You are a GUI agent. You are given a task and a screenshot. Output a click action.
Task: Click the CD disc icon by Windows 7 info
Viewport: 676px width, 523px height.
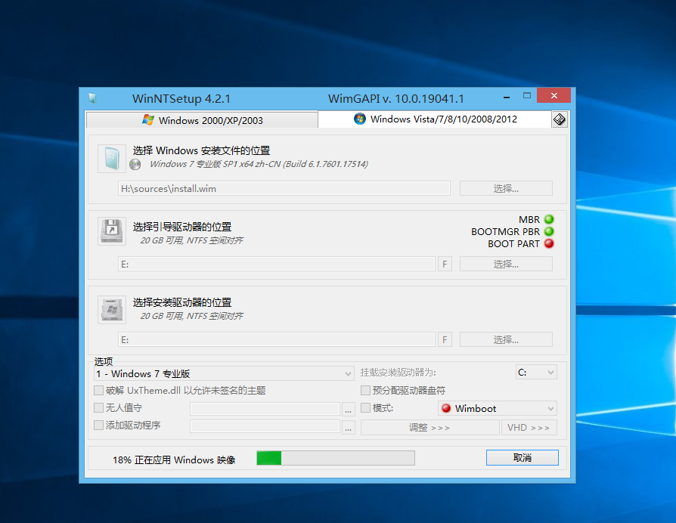click(135, 165)
